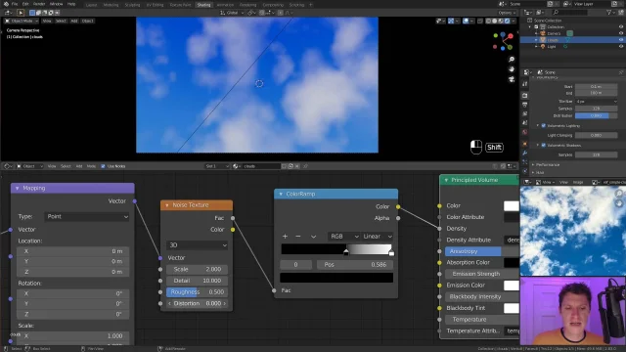Open the Noise Texture 3D dimensions dropdown

[x=198, y=245]
